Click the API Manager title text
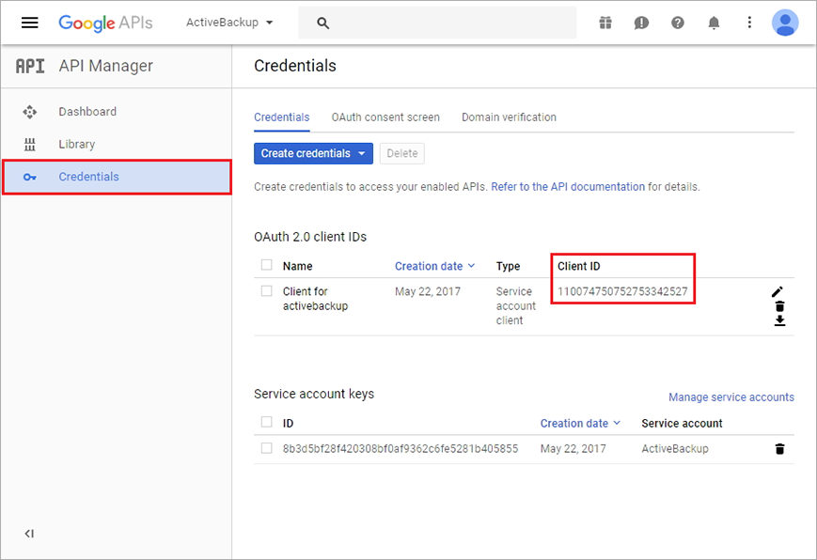Image resolution: width=817 pixels, height=560 pixels. click(x=106, y=66)
